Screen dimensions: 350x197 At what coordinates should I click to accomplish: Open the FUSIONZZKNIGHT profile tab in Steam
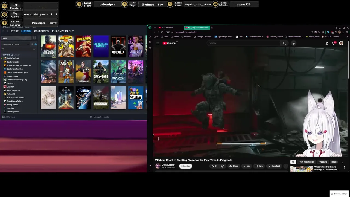tap(63, 31)
